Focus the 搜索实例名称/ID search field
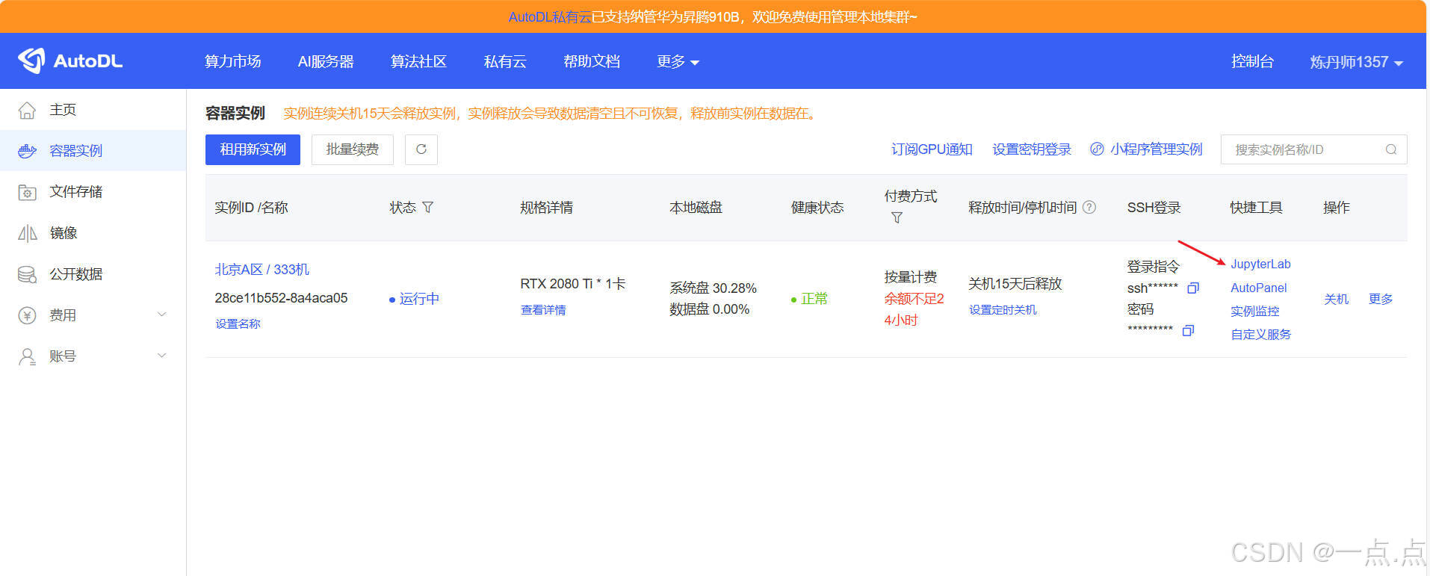 1313,149
